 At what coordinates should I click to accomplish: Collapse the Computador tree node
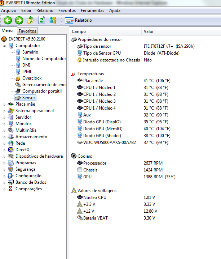[4, 46]
